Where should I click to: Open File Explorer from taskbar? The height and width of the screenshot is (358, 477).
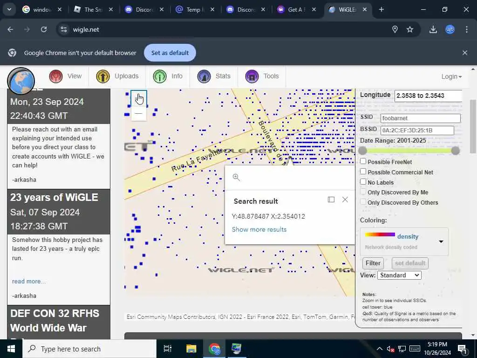click(x=191, y=349)
